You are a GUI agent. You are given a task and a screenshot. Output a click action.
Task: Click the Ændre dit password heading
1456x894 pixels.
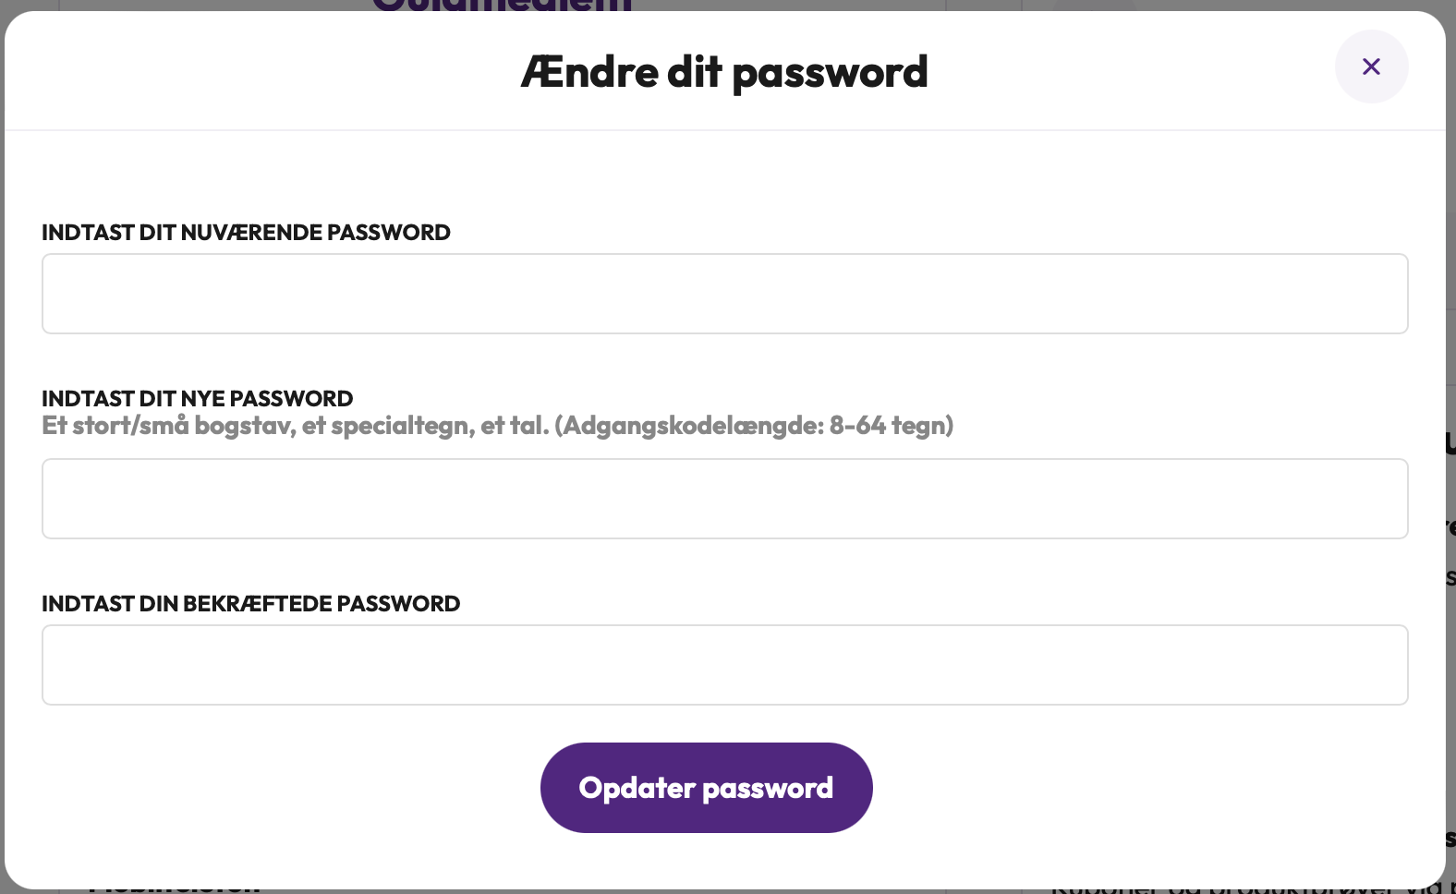[x=724, y=72]
